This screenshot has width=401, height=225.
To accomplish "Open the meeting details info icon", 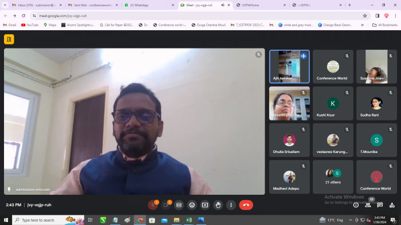I will point(356,205).
